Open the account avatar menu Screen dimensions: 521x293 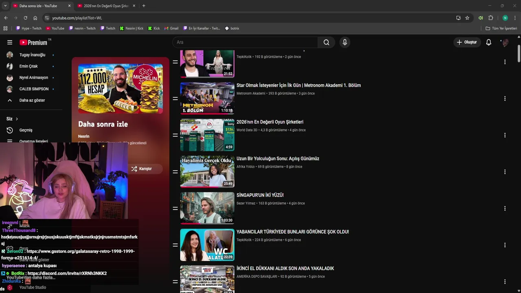505,42
